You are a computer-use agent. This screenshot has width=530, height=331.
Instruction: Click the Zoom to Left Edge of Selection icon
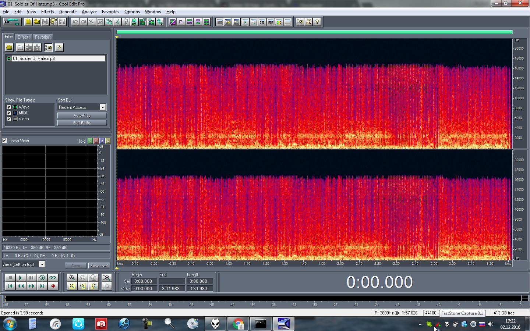[x=83, y=286]
